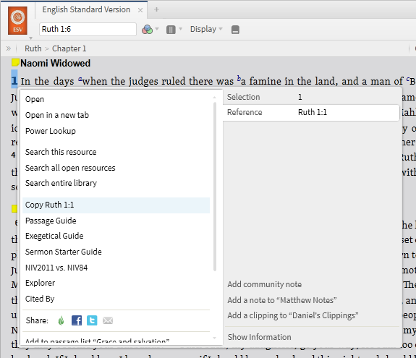This screenshot has width=416, height=358.
Task: Choose Copy Ruth 1:1
Action: (x=116, y=205)
